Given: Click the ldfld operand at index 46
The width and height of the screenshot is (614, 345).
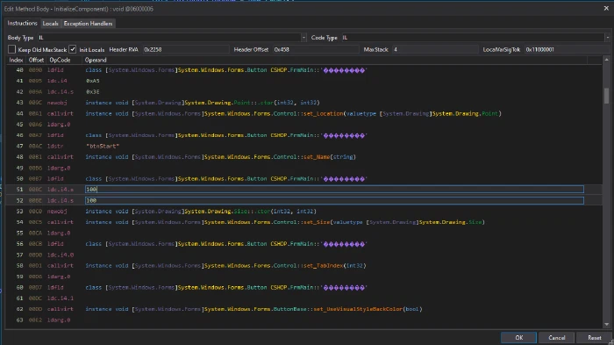Looking at the screenshot, I should 226,135.
